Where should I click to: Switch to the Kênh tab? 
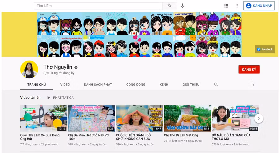[164, 85]
